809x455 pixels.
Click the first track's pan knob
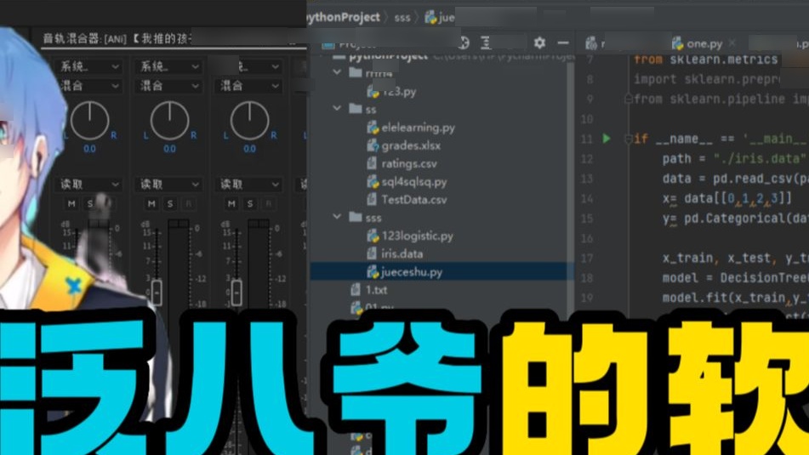pyautogui.click(x=89, y=121)
